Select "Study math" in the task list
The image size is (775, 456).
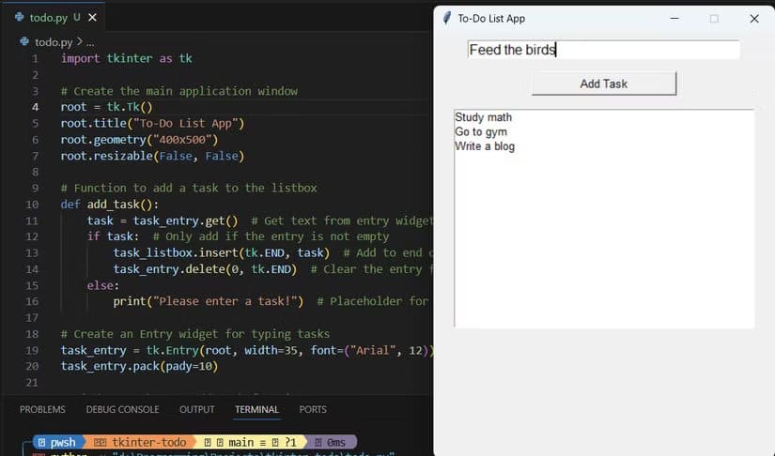tap(483, 117)
